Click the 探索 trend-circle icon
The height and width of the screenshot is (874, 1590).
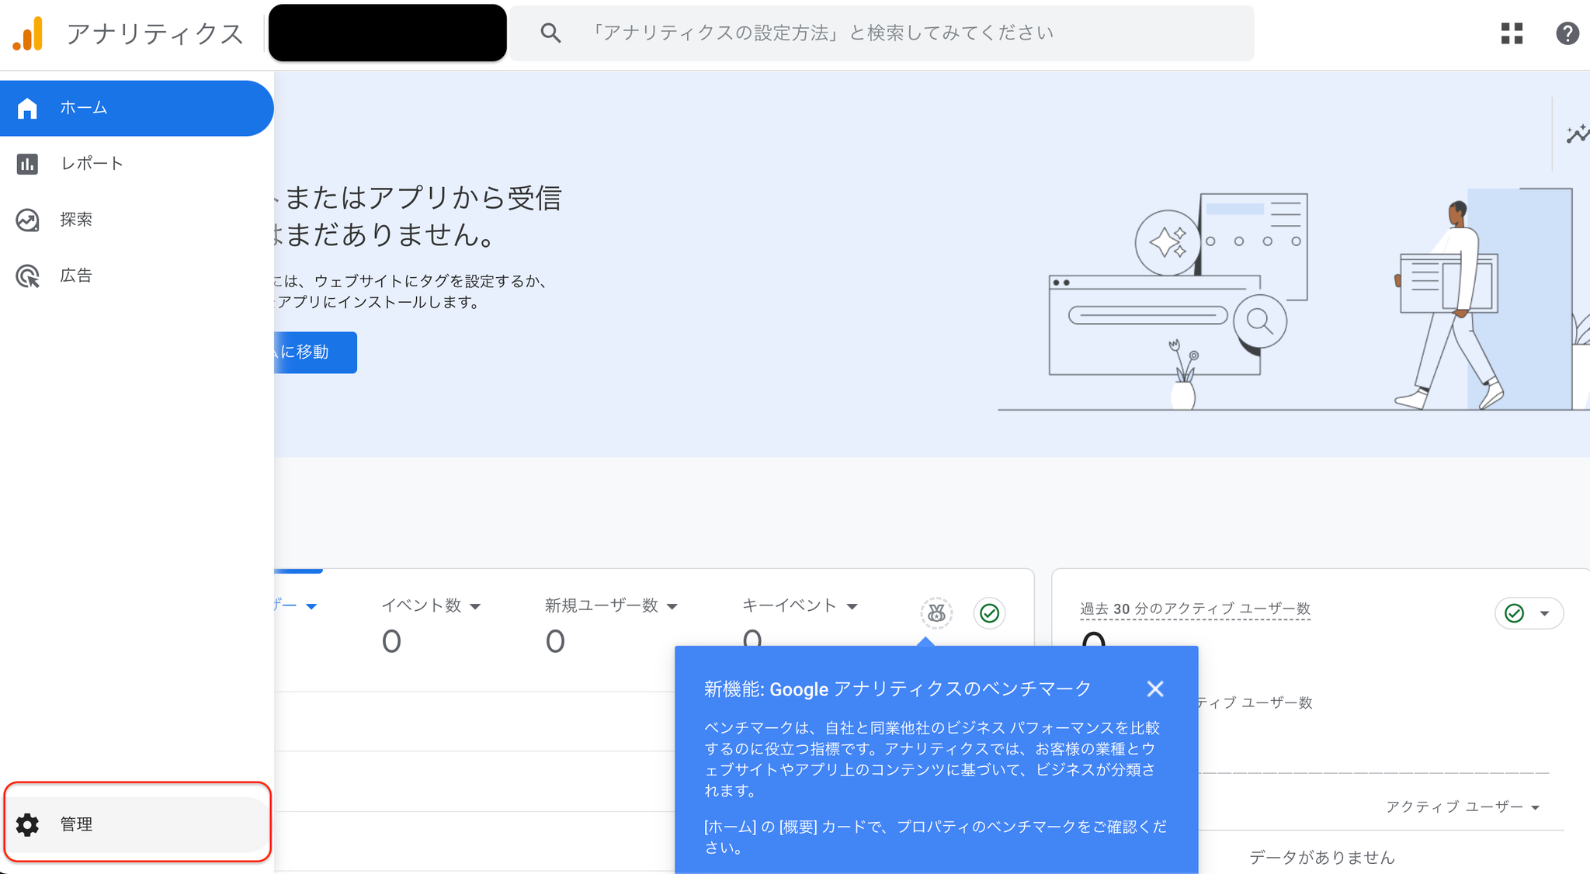(x=27, y=220)
